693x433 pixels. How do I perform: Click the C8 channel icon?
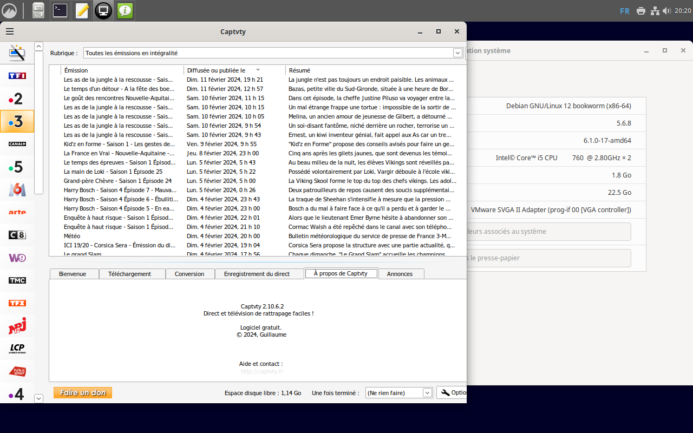point(17,235)
